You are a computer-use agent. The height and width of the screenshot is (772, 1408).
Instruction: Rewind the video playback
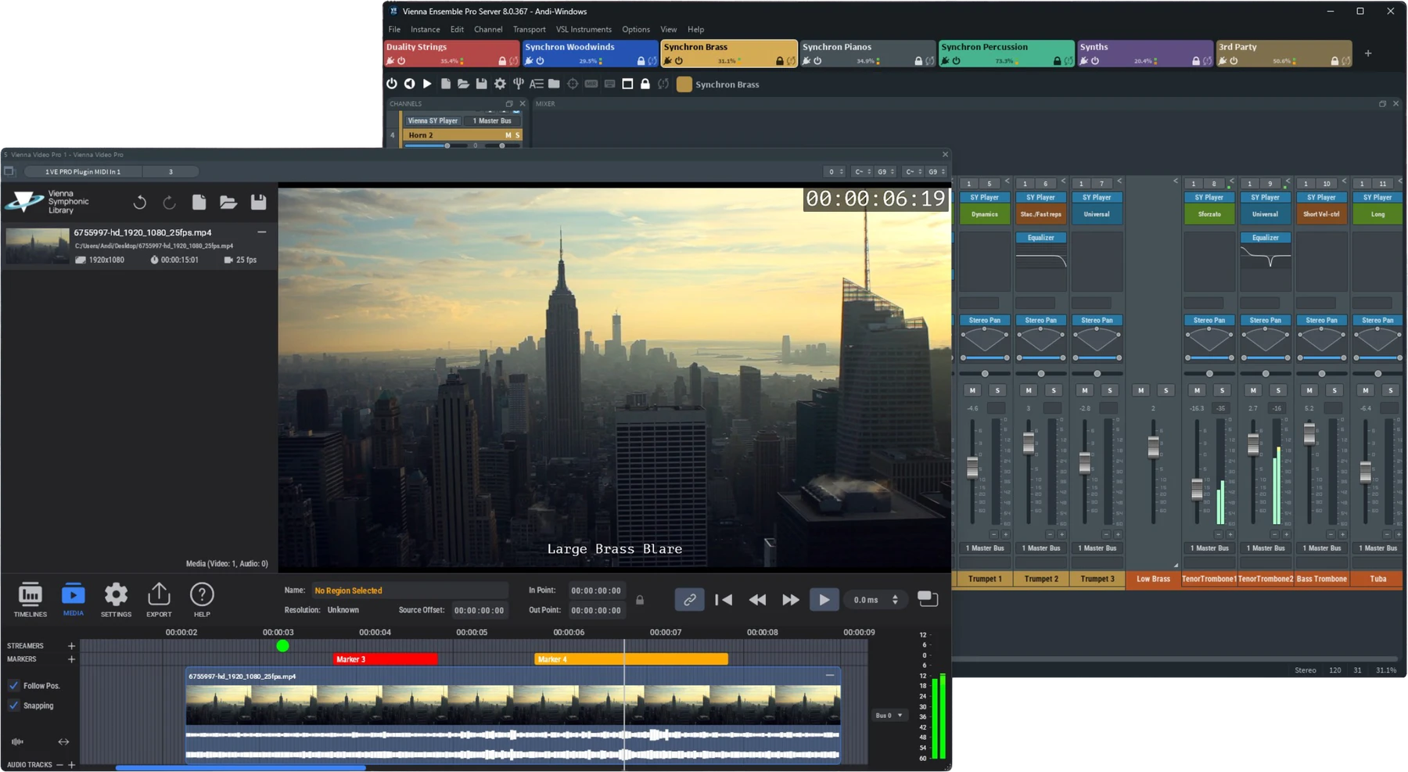[757, 600]
